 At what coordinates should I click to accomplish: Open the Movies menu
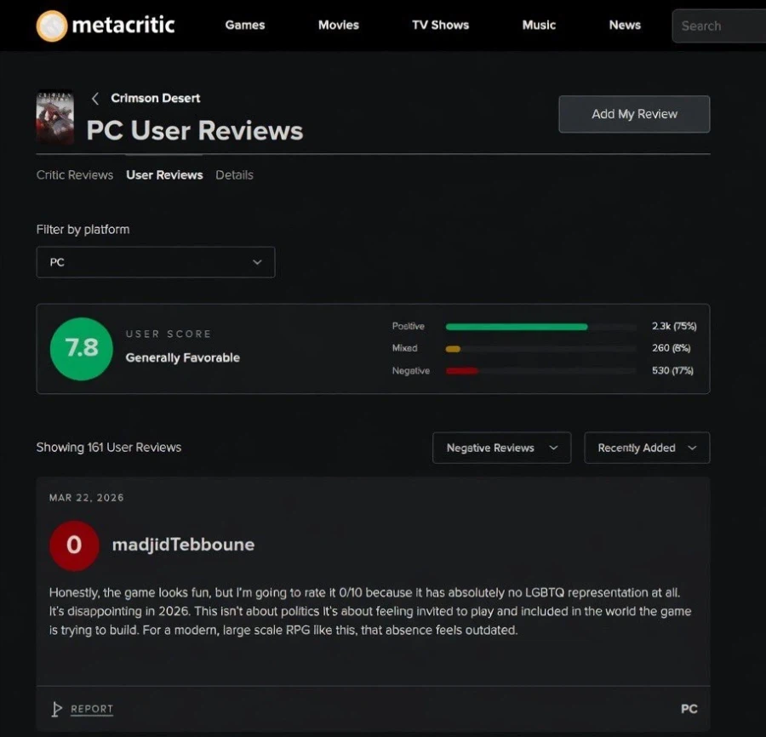pos(339,26)
